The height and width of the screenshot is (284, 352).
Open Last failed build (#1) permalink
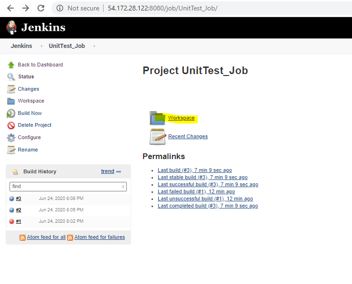196,191
